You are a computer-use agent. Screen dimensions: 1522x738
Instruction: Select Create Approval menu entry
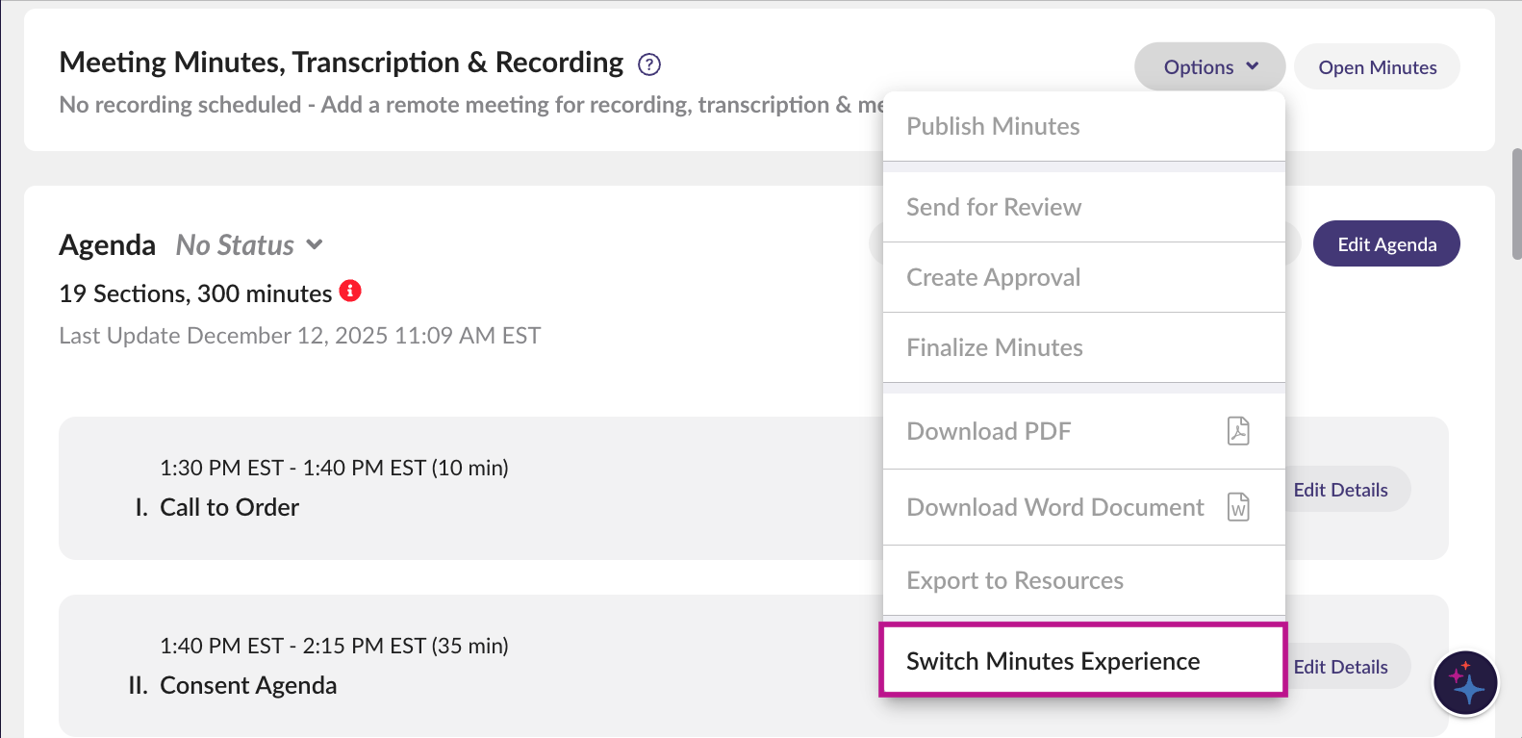994,278
